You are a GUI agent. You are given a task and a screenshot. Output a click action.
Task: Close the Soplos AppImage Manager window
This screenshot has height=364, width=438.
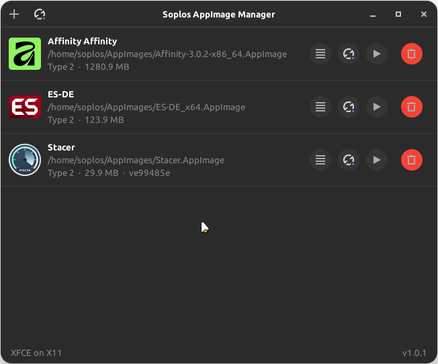point(424,14)
